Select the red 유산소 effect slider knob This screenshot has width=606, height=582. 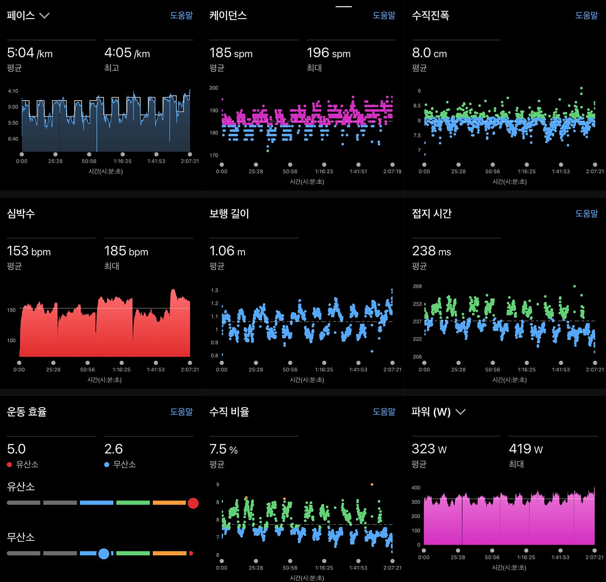click(193, 503)
